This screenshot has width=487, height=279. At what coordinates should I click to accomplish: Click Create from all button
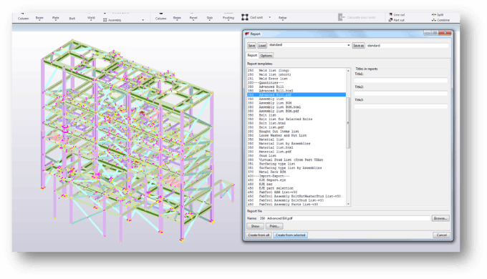(x=259, y=235)
